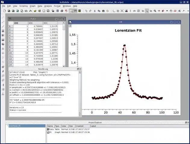
Task: Close the Results Log panel
Action: click(80, 69)
